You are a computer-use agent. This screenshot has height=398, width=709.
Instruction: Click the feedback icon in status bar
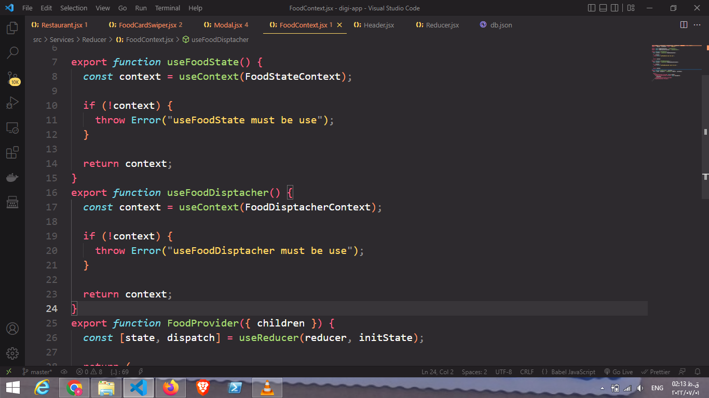click(x=683, y=372)
